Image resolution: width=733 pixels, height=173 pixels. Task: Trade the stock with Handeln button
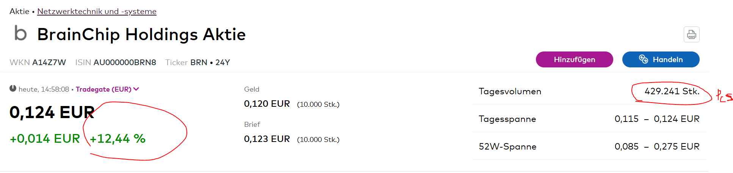[x=661, y=59]
